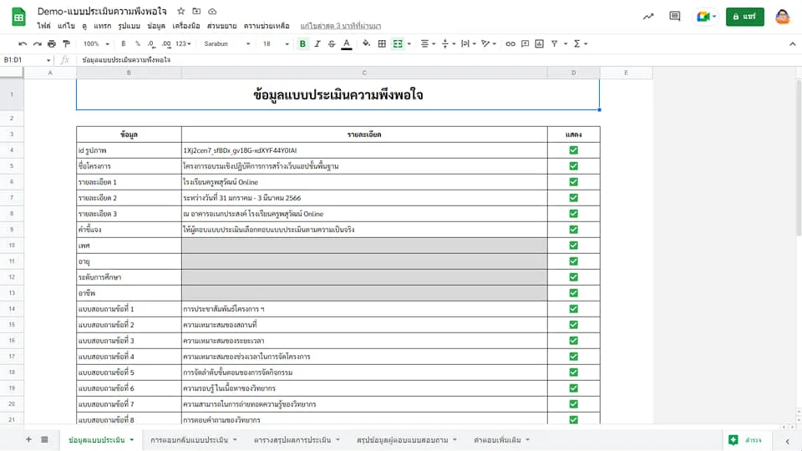Open the ไฟล์ menu
Viewport: 802px width, 451px height.
[44, 26]
